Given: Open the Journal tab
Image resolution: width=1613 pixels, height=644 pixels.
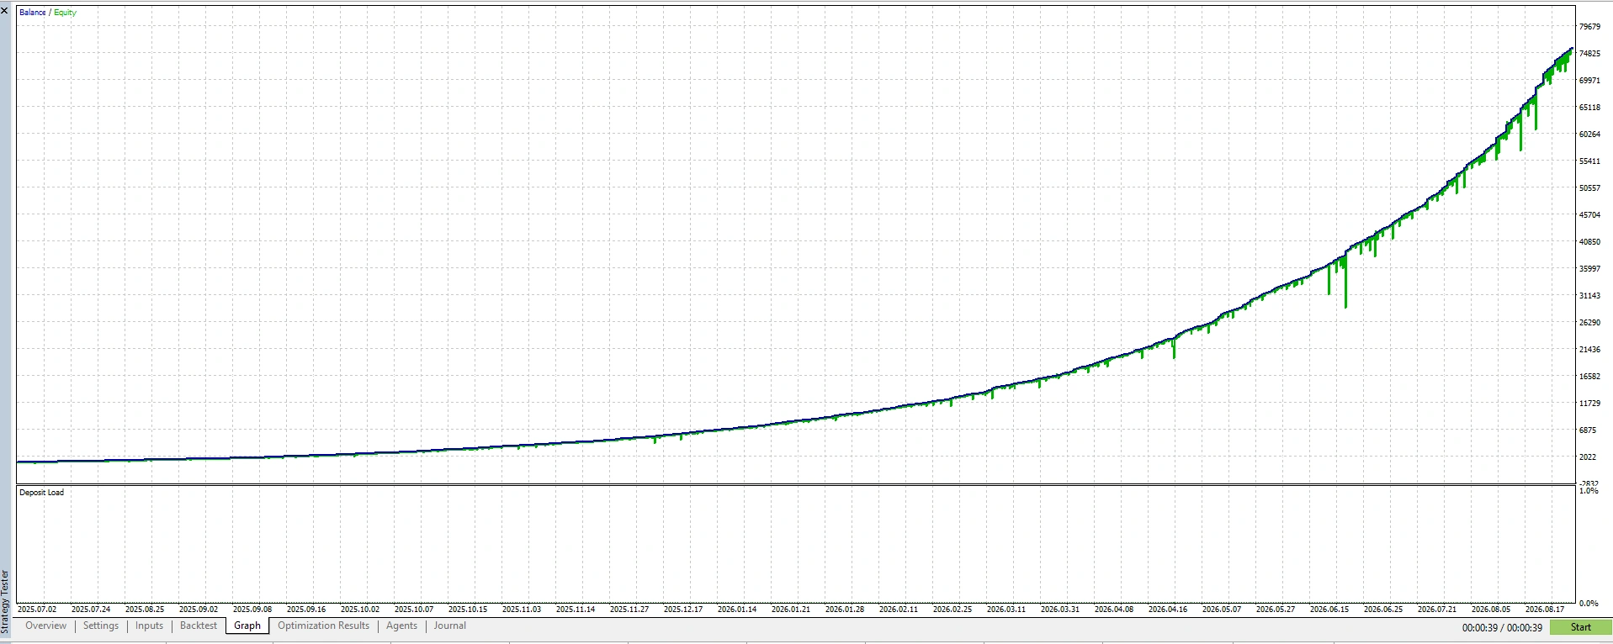Looking at the screenshot, I should click(x=449, y=626).
